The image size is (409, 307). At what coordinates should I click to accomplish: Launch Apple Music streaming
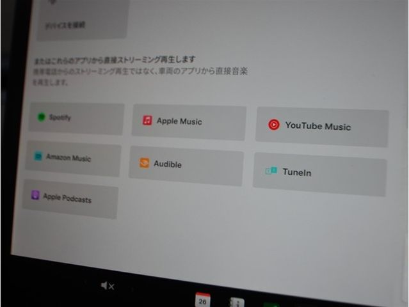[189, 122]
